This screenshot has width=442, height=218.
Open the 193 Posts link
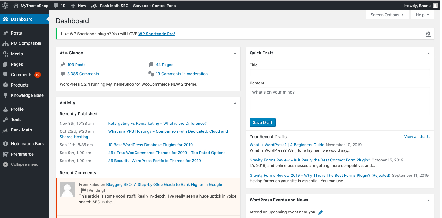pos(76,65)
